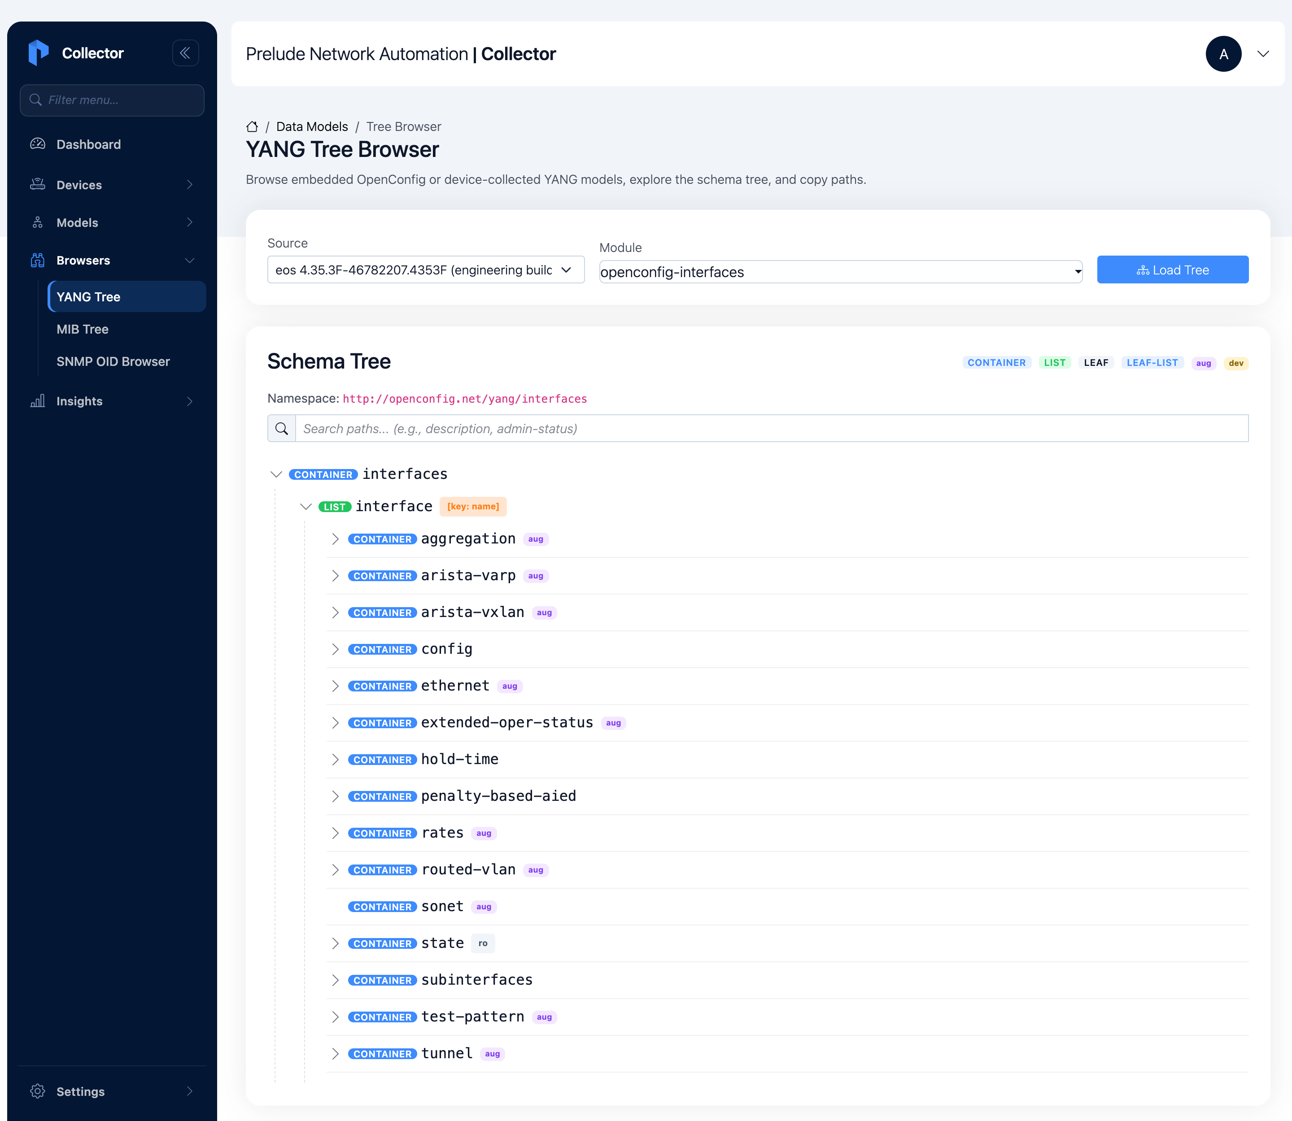Expand the Insights menu chevron
This screenshot has width=1292, height=1121.
(x=190, y=401)
